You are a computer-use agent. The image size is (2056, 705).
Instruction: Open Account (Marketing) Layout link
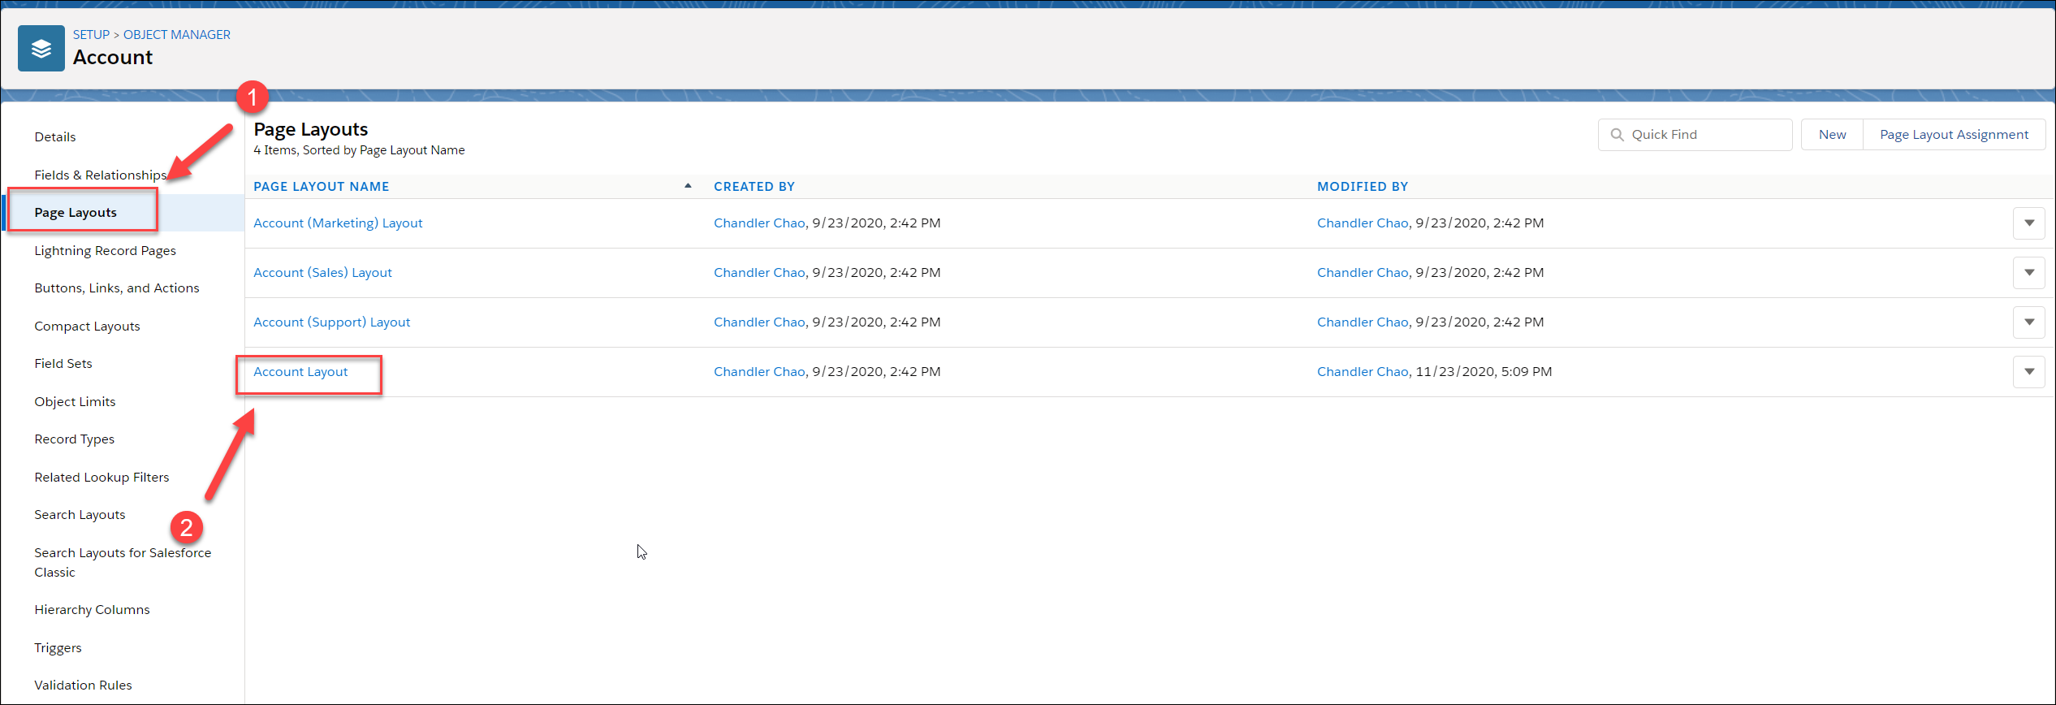tap(338, 223)
